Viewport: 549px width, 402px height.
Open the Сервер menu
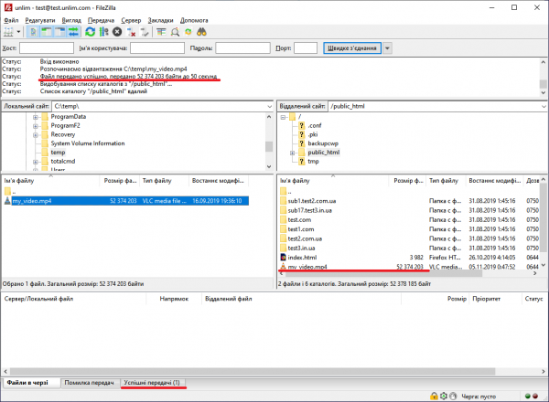(133, 19)
